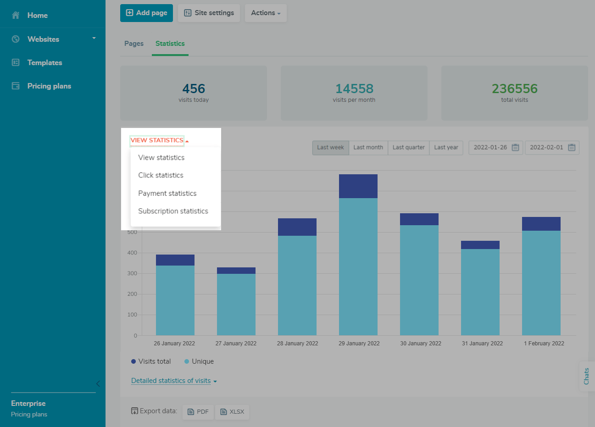Choose Click statistics from menu
Screen dimensions: 595x427
[x=161, y=175]
